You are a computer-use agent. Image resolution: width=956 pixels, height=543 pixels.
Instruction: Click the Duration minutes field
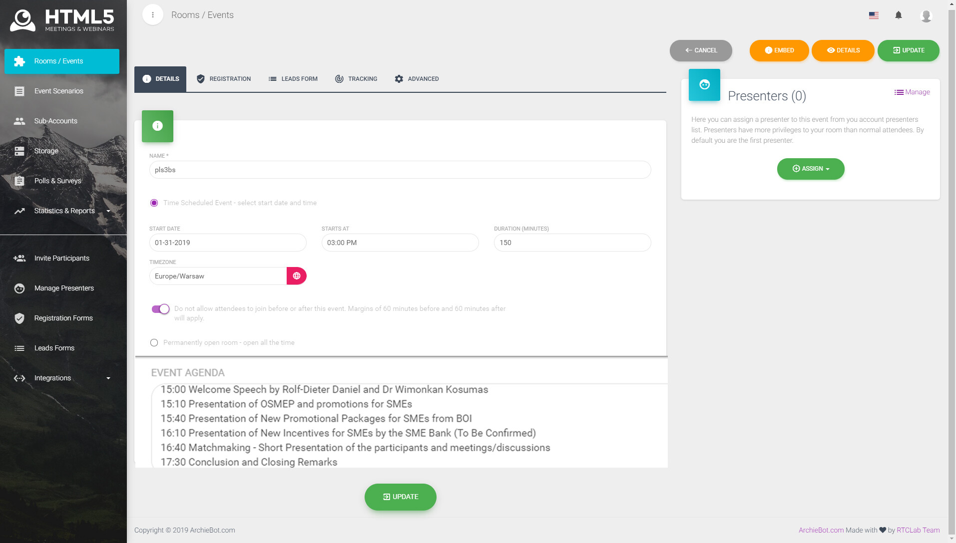(x=572, y=243)
